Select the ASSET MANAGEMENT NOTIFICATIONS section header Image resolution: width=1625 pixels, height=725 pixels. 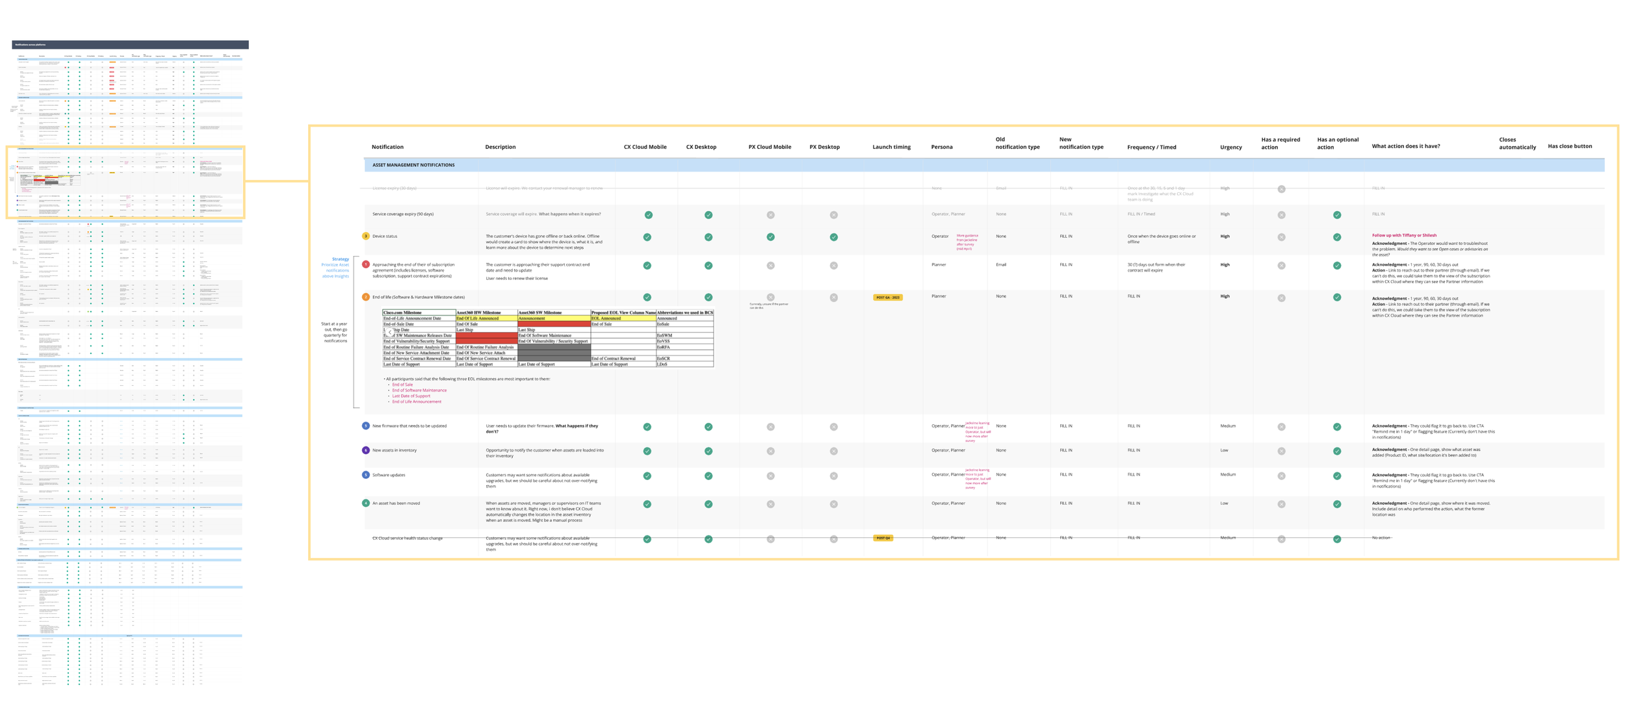[413, 165]
